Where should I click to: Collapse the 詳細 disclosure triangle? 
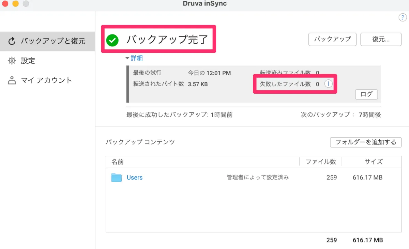127,58
